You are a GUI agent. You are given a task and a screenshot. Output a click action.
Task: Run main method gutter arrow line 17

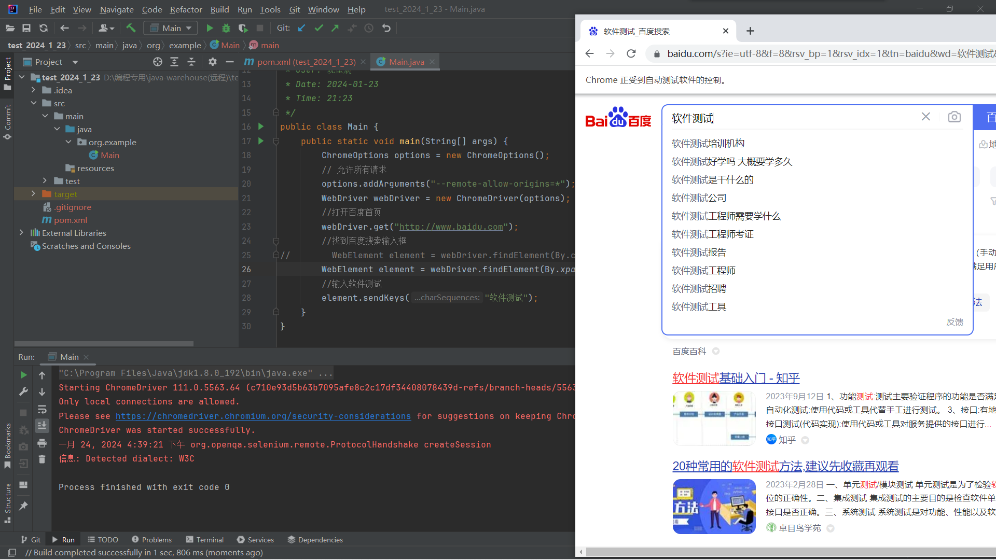coord(261,141)
